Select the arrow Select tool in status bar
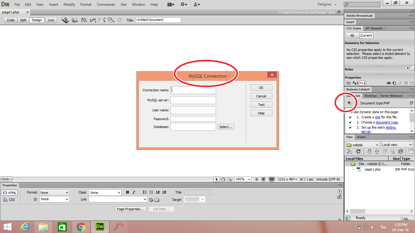415x233 pixels. (216, 179)
